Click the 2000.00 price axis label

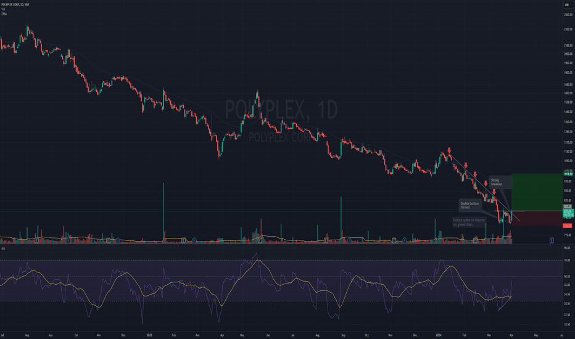tap(568, 54)
